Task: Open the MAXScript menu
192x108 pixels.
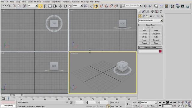Action: 85,2
